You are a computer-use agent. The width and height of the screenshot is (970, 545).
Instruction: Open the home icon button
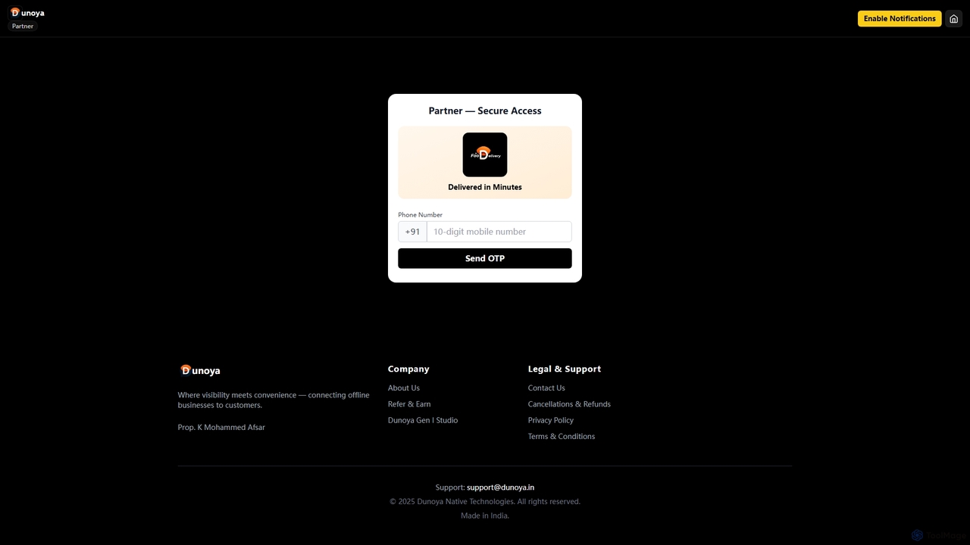click(953, 19)
